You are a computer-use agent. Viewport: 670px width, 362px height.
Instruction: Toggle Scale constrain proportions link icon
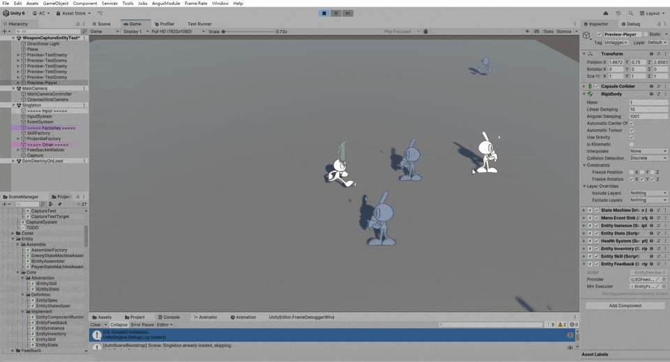[598, 76]
